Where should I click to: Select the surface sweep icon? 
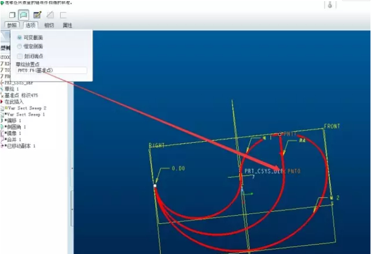(24, 15)
